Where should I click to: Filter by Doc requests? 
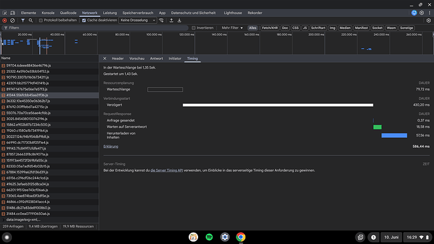(285, 28)
